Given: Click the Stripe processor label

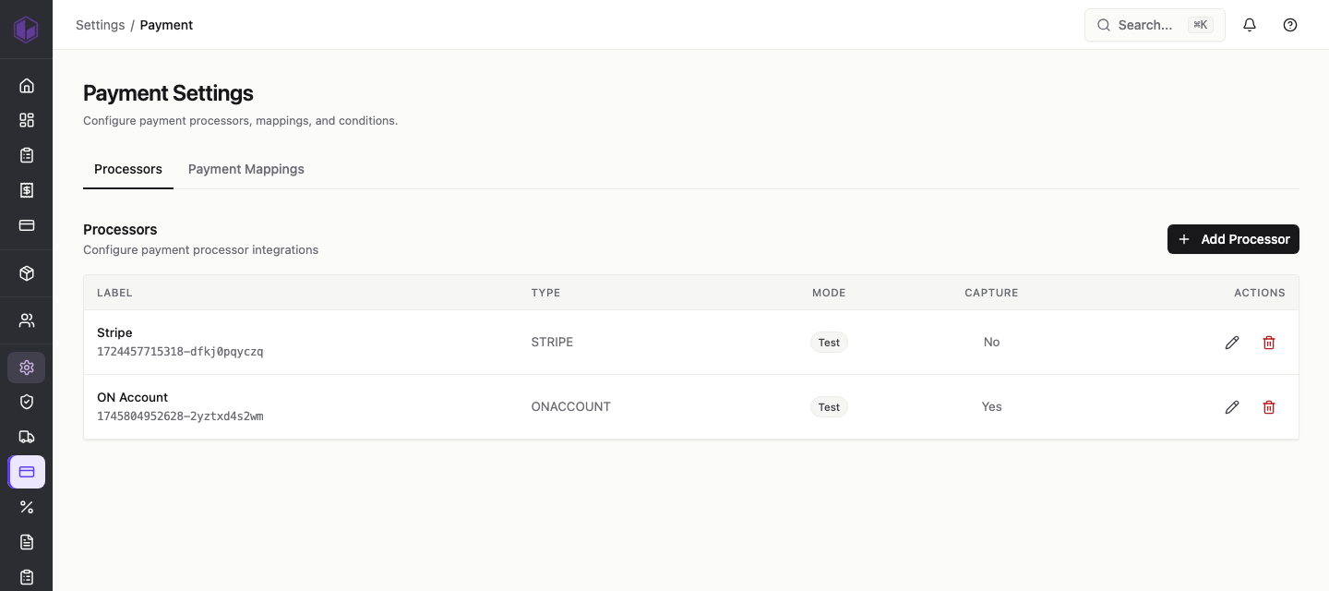Looking at the screenshot, I should click(114, 332).
